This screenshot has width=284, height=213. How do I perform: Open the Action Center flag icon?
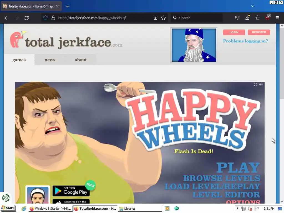257,209
